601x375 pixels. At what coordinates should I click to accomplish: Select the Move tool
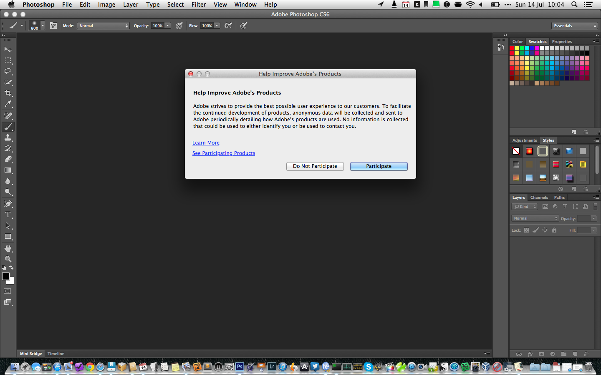click(8, 50)
